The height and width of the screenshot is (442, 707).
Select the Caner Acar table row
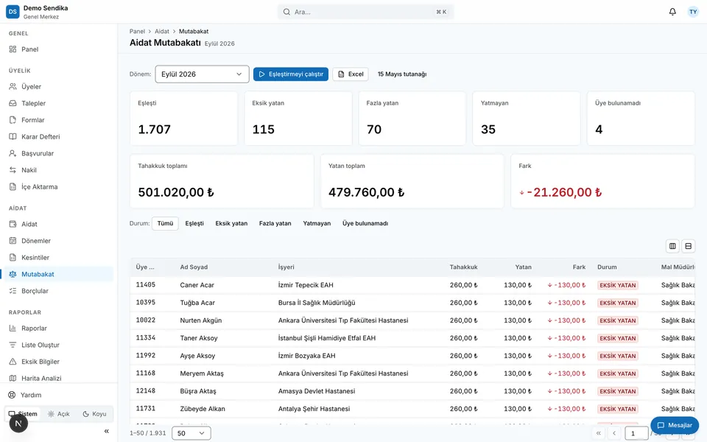(412, 285)
